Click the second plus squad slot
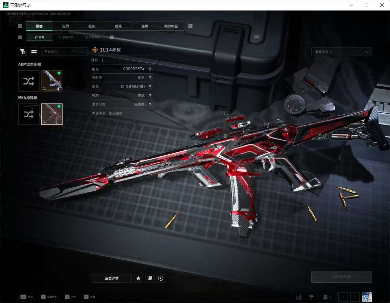 [x=355, y=297]
